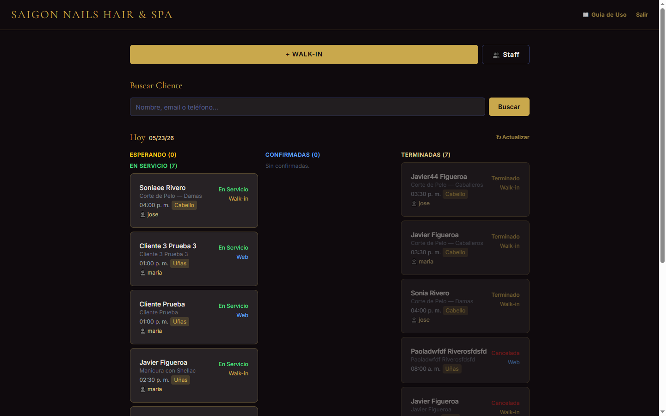Refresh today's list with Actualizar
The image size is (666, 416).
(x=513, y=137)
